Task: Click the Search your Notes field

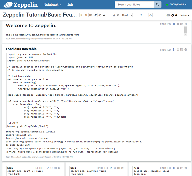Action: tap(134, 4)
